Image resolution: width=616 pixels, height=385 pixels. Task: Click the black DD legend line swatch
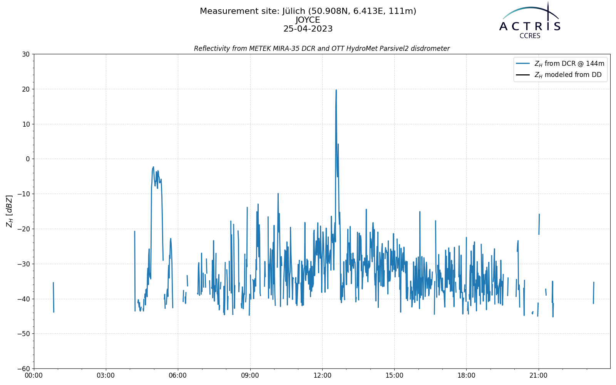click(x=523, y=75)
